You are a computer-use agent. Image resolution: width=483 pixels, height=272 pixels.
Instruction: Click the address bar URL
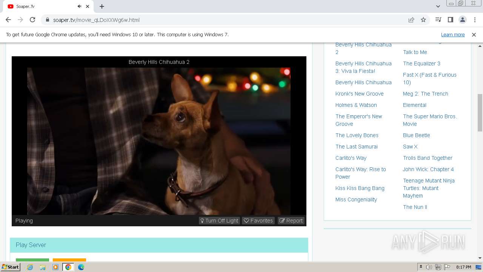pyautogui.click(x=96, y=20)
